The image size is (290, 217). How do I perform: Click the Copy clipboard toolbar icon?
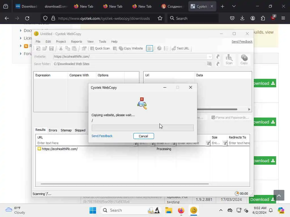(67, 48)
